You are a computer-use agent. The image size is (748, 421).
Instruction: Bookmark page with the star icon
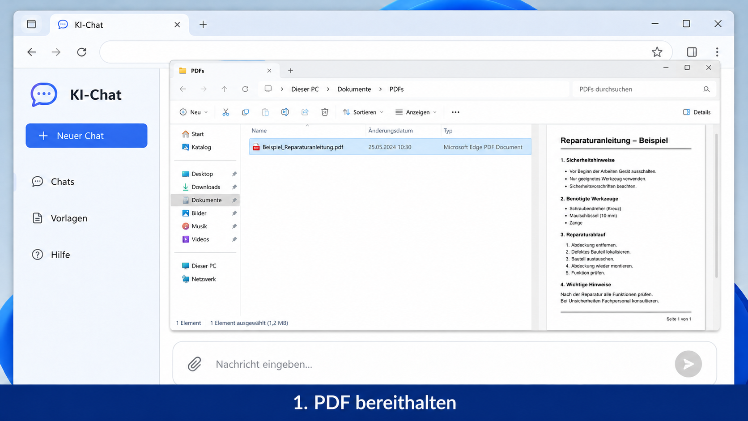click(x=657, y=52)
